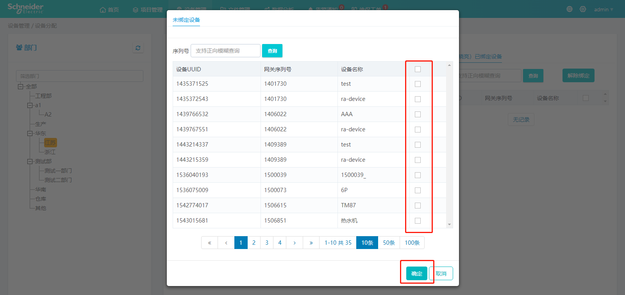This screenshot has width=625, height=295.
Task: Check the row for UUID 1435371525
Action: tap(418, 84)
